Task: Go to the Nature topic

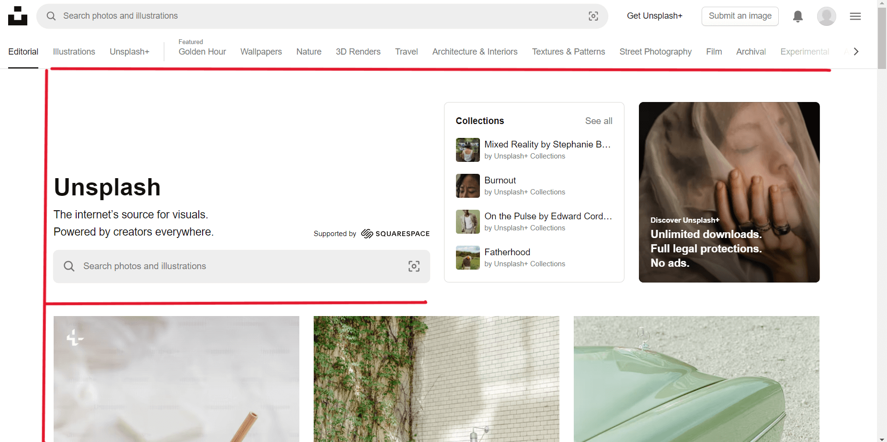Action: 309,52
